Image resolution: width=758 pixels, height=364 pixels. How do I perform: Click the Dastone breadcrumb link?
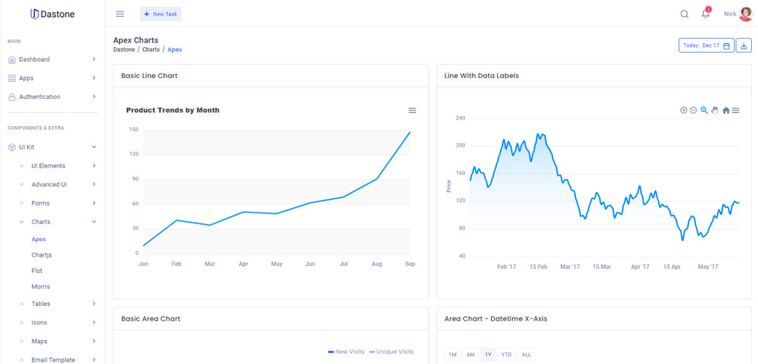(x=124, y=49)
